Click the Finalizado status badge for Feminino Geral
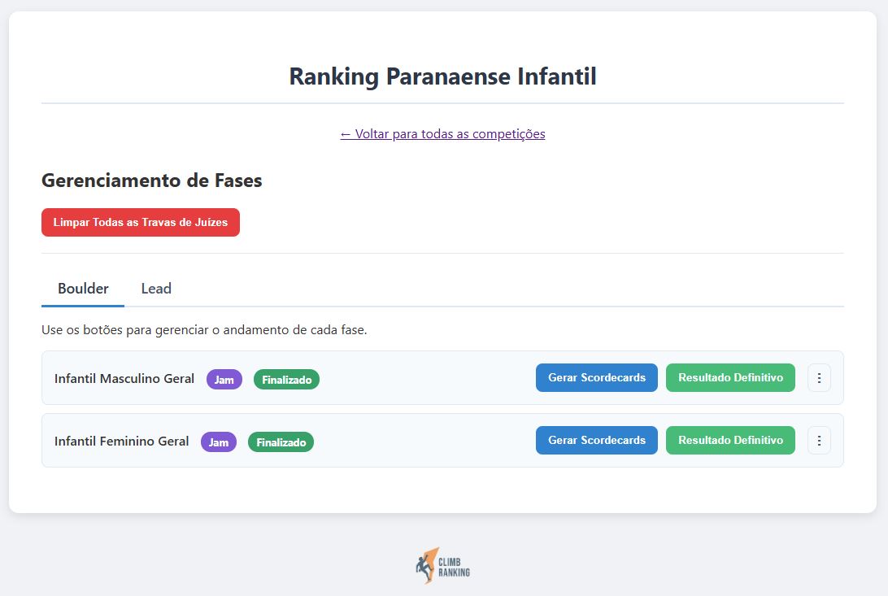 pos(281,442)
